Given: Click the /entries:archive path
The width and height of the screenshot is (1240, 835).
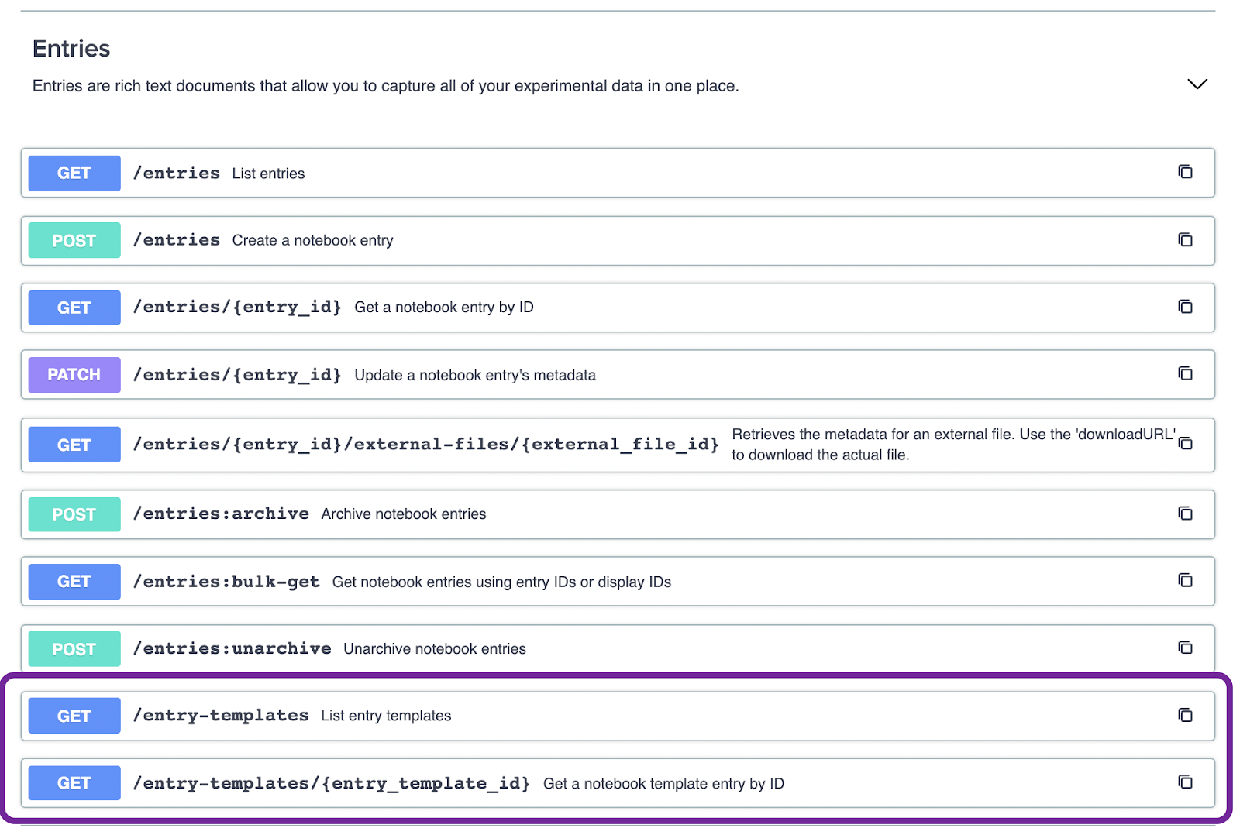Looking at the screenshot, I should coord(221,514).
